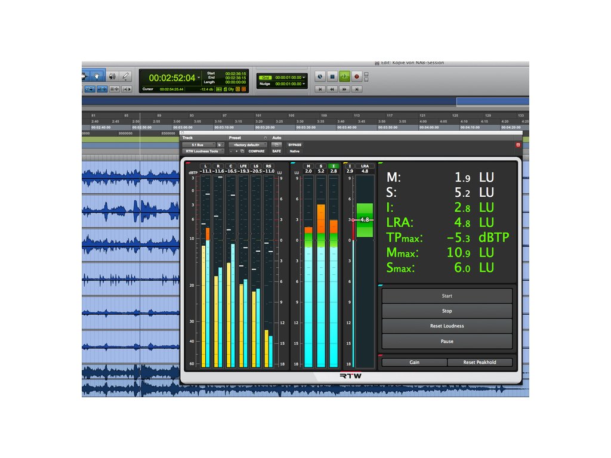611x458 pixels.
Task: Click the green Play transport button
Action: click(x=344, y=77)
